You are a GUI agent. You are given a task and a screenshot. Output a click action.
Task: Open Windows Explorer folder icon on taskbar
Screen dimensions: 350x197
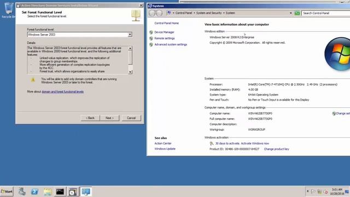pyautogui.click(x=48, y=192)
